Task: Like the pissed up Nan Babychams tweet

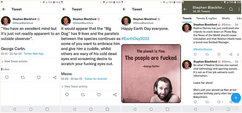Action: (x=219, y=102)
